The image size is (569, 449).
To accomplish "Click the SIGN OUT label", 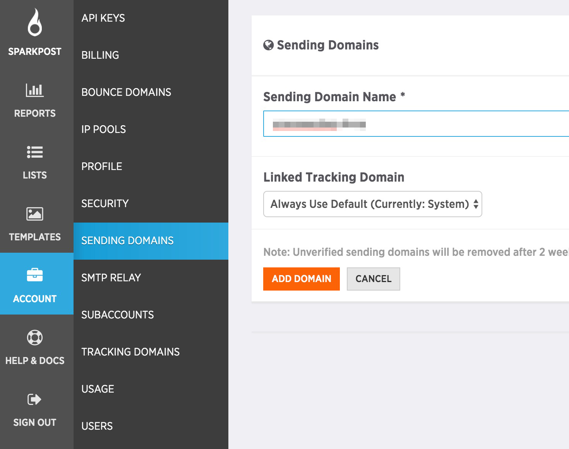I will (x=35, y=422).
